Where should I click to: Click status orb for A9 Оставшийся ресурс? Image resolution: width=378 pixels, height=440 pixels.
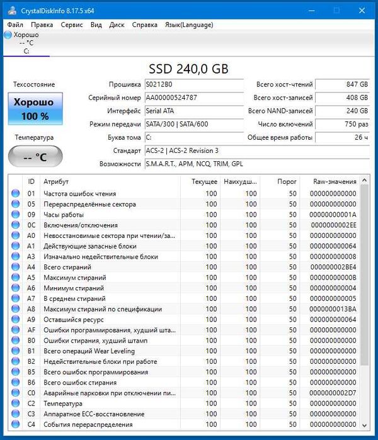16,319
